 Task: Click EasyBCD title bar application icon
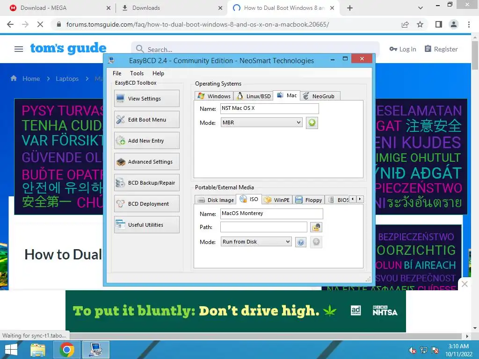(x=111, y=60)
